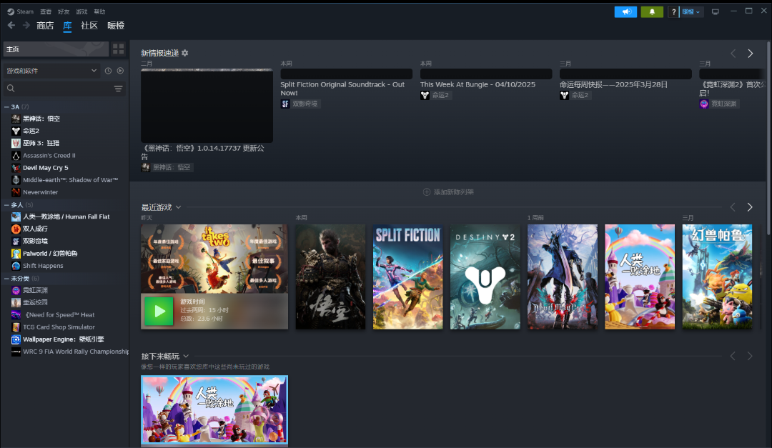Click the green play button for It Takes Two

tap(159, 311)
